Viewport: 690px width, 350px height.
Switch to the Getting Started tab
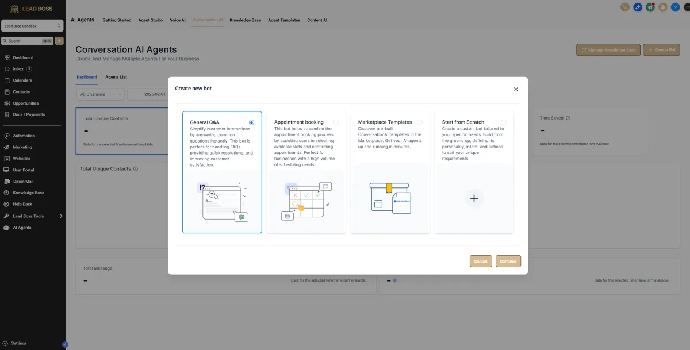pos(117,20)
